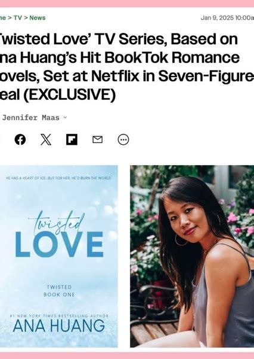
Task: Click the hoop earring in the photo
Action: pos(181,240)
